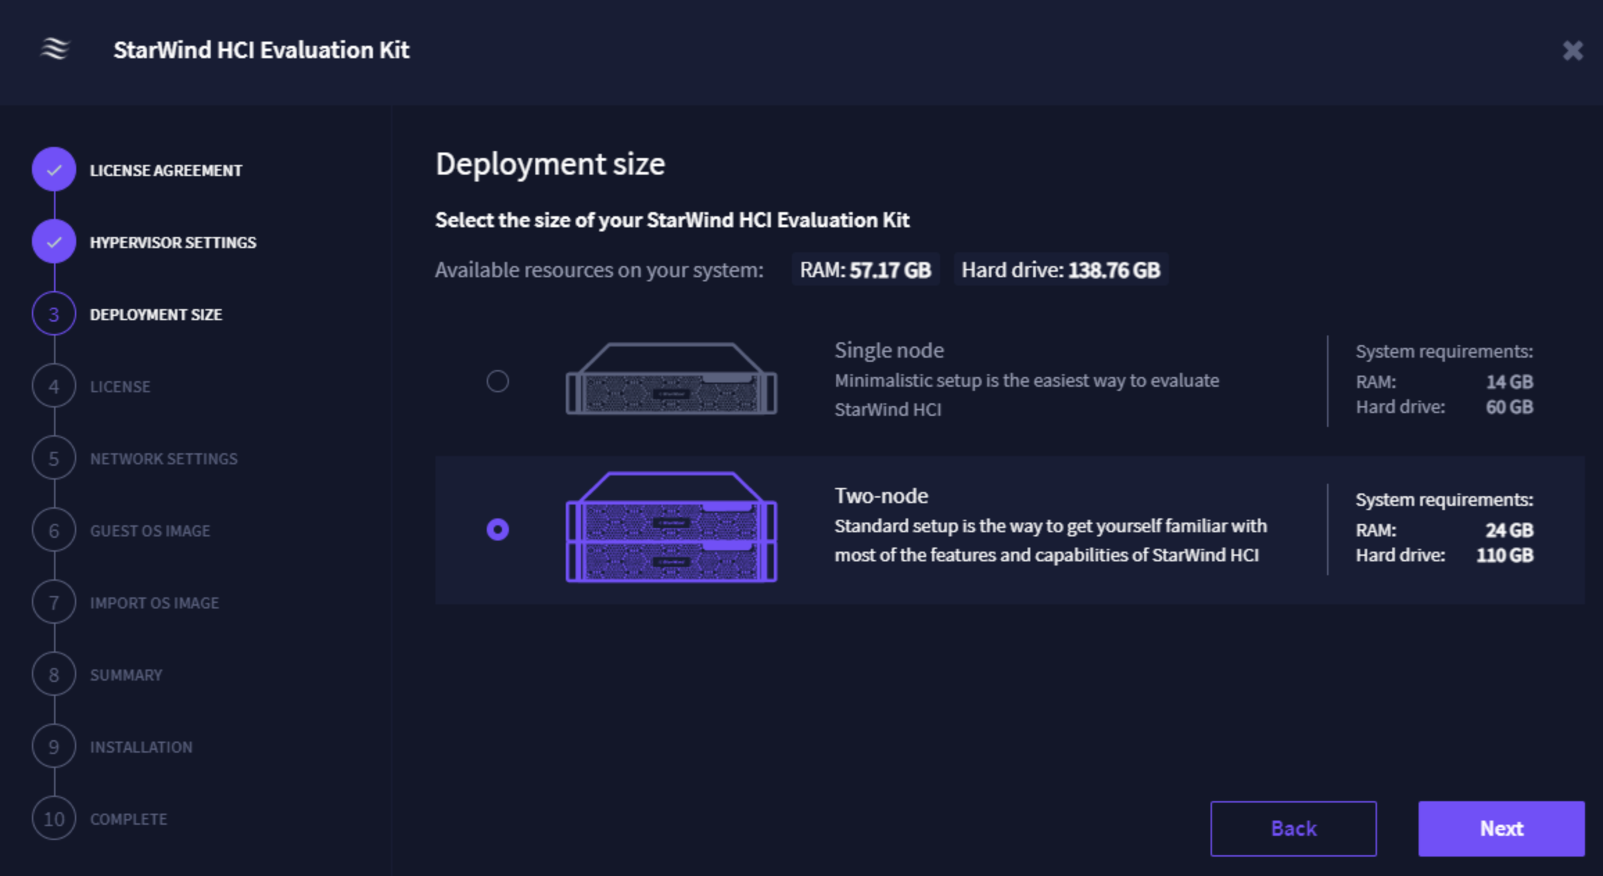Click the step 10 Complete circle

coord(54,819)
